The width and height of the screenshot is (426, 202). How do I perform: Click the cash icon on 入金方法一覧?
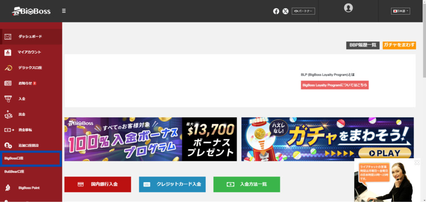point(230,185)
